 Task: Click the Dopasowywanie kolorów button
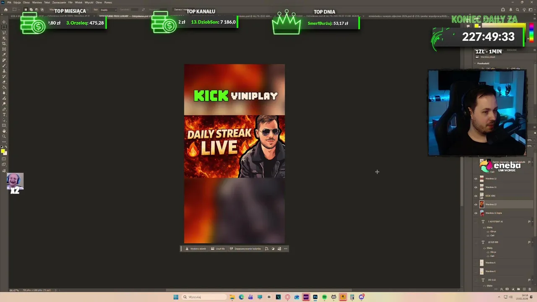245,249
